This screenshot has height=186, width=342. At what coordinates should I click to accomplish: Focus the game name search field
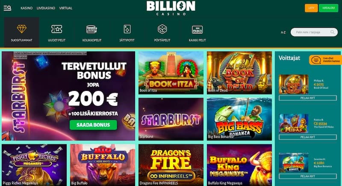[314, 32]
